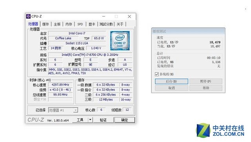Click the 18,479 processed speed value
This screenshot has width=251, height=142.
[x=215, y=42]
